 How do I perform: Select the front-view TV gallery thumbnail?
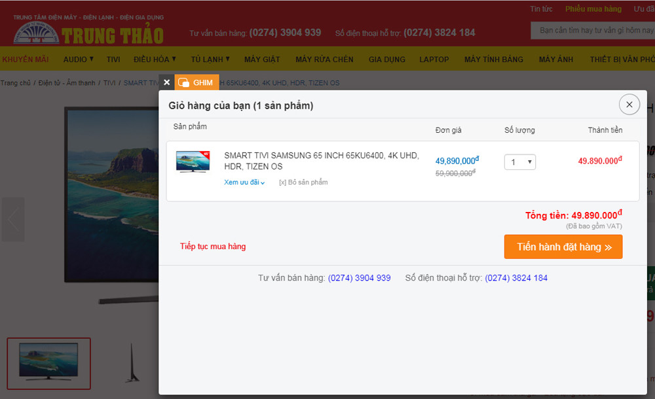pos(48,363)
